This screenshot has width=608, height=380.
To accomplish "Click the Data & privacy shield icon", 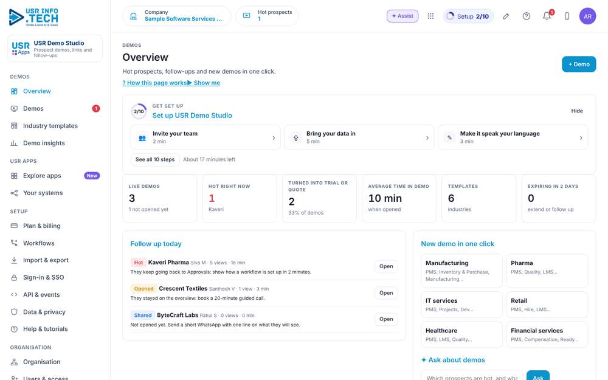I will click(14, 312).
